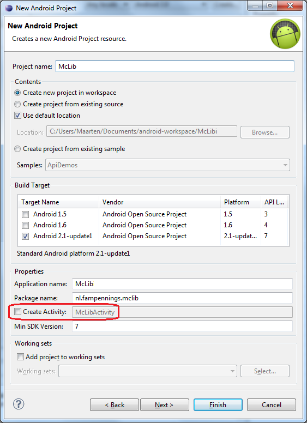The image size is (307, 423).
Task: Click the help question mark icon
Action: tap(19, 404)
